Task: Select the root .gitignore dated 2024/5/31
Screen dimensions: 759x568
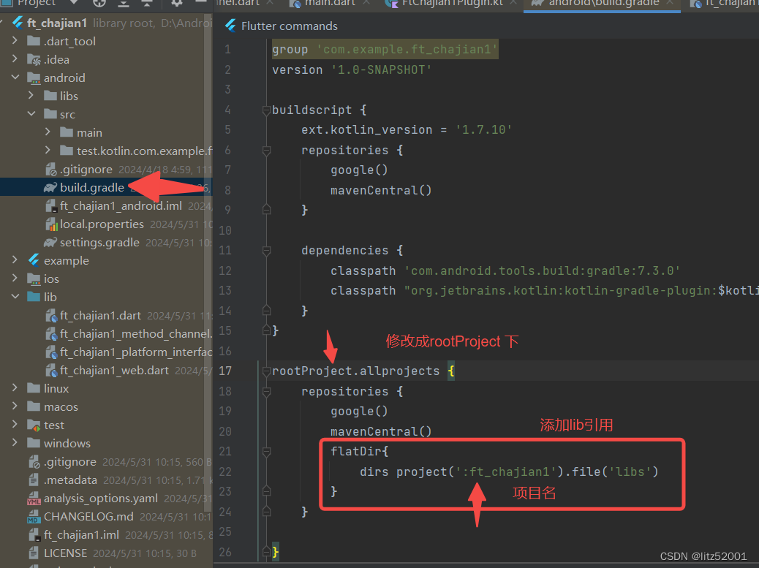Action: [x=69, y=462]
